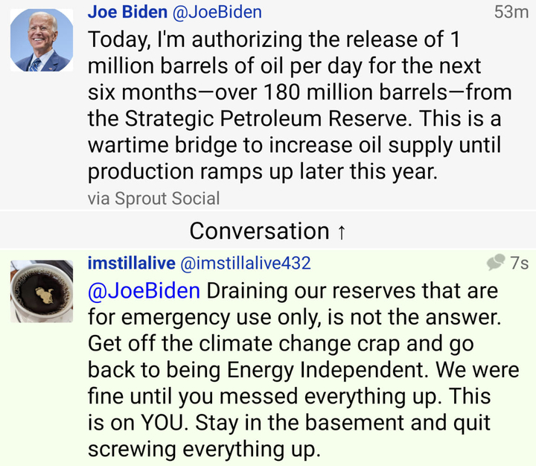Click the 7s reply timestamp
This screenshot has height=466, width=536.
coord(519,263)
